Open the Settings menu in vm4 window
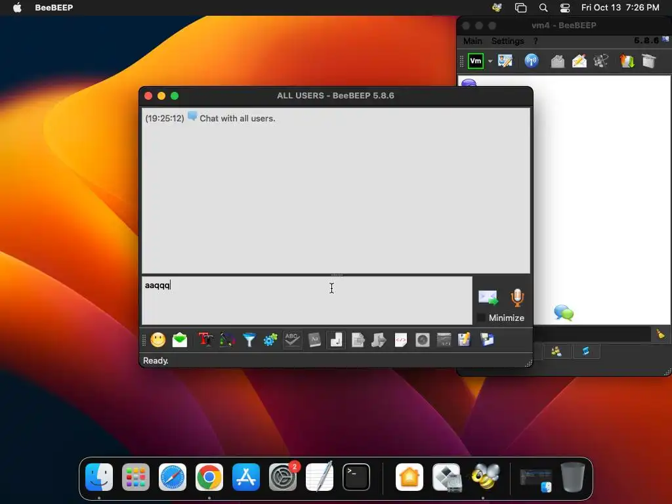672x504 pixels. [x=507, y=41]
